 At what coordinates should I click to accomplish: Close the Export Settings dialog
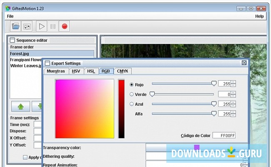tap(244, 63)
